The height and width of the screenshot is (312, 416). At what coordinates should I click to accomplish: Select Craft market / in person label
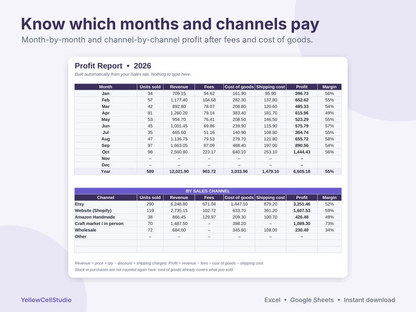pyautogui.click(x=99, y=224)
